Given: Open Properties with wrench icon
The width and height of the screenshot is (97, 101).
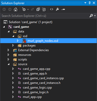Looking at the screenshot, I should pyautogui.click(x=57, y=9).
